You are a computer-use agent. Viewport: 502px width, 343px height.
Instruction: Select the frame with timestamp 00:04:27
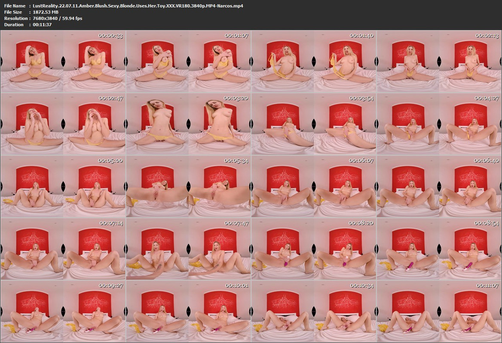pos(439,124)
